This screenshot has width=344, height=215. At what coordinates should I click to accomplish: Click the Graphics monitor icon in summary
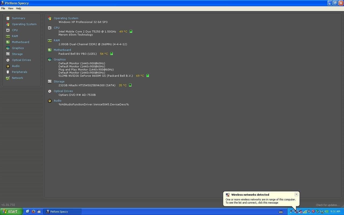[50, 60]
